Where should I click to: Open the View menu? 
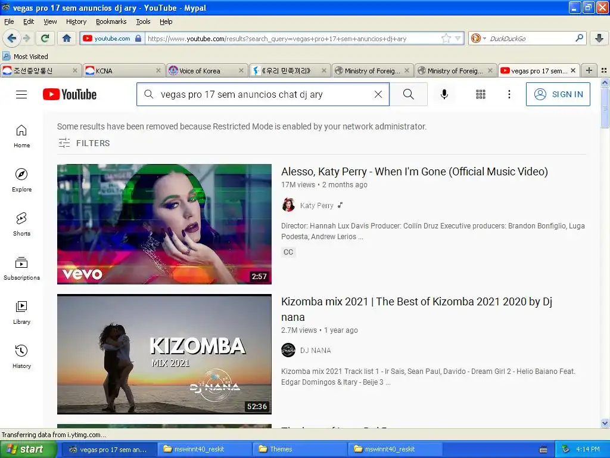pos(50,21)
